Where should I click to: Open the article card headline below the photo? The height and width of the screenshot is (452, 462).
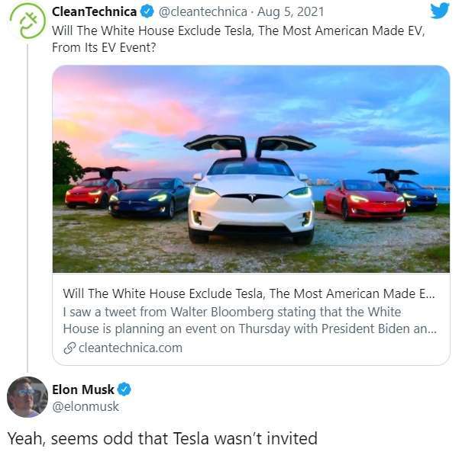[250, 293]
